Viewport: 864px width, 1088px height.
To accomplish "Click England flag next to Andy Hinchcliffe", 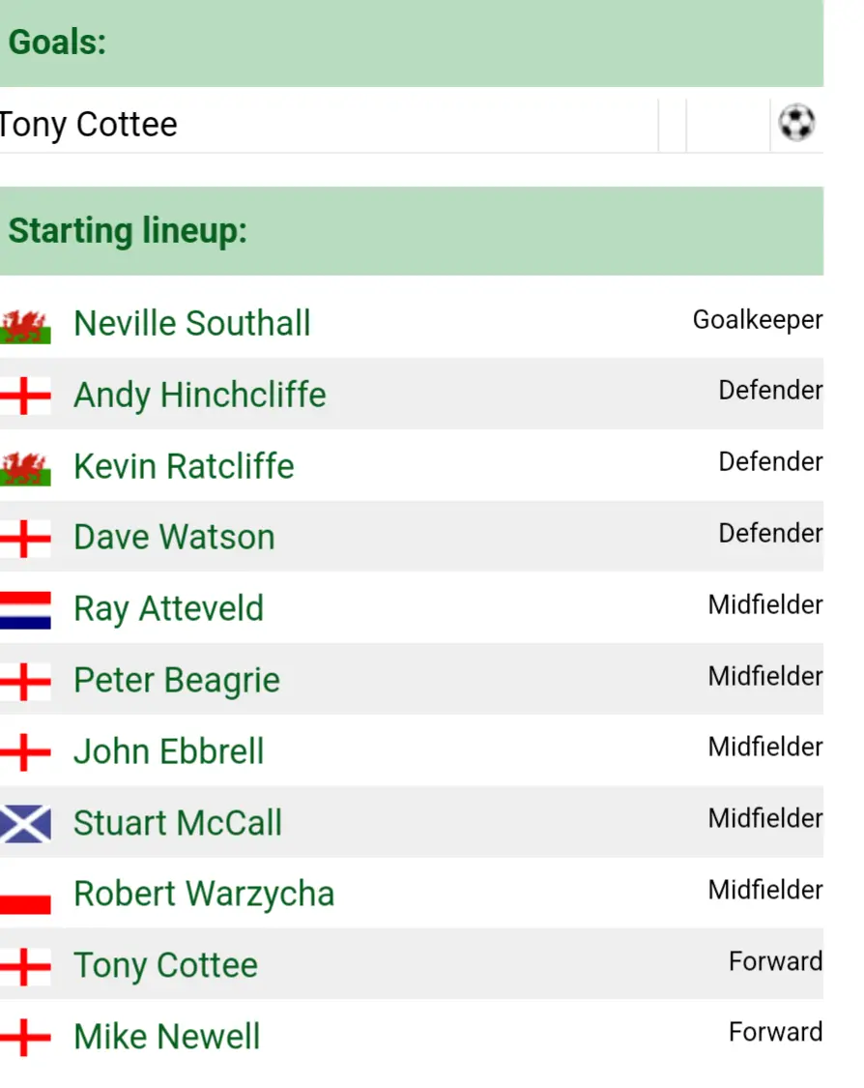I will click(25, 396).
